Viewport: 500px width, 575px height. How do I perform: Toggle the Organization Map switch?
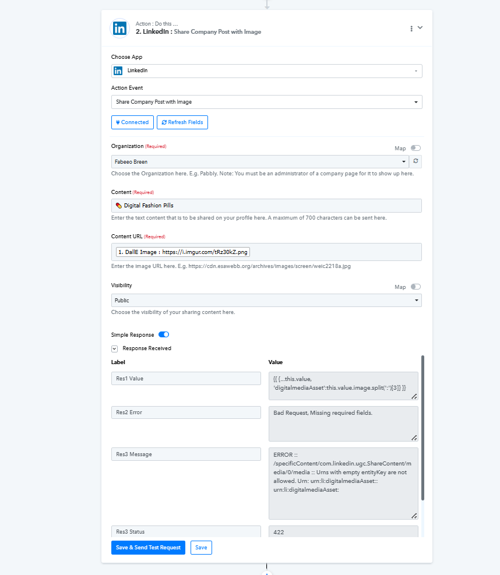[x=416, y=148]
